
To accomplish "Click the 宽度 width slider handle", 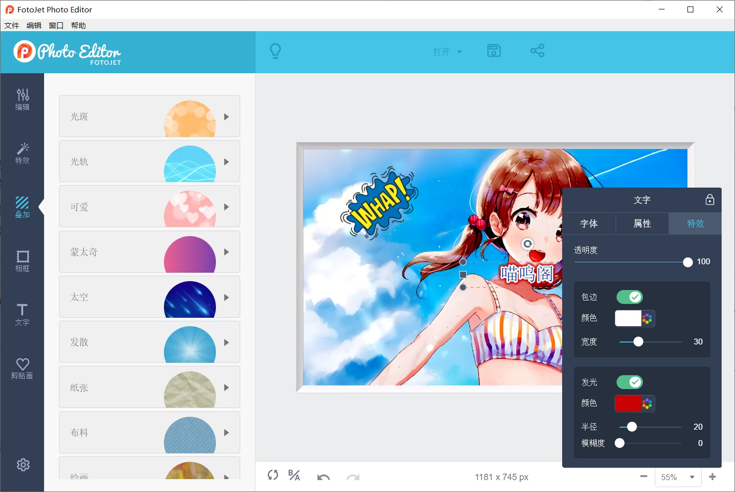I will click(638, 342).
